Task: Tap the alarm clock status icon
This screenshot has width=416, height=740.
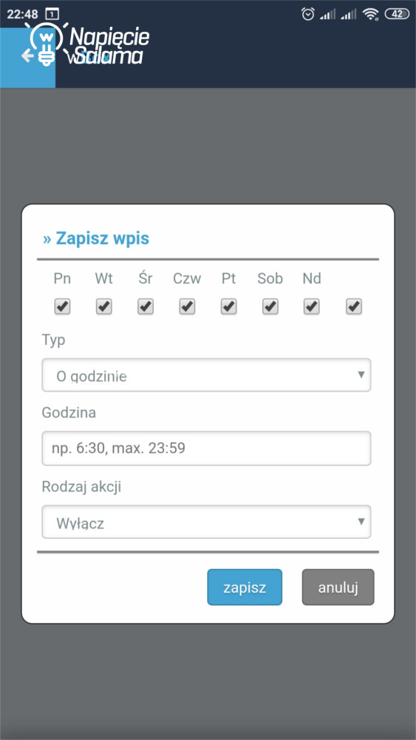Action: point(308,14)
